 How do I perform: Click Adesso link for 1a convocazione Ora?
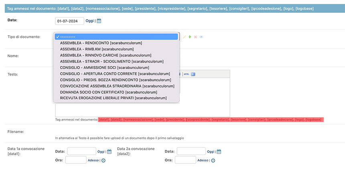coord(93,161)
